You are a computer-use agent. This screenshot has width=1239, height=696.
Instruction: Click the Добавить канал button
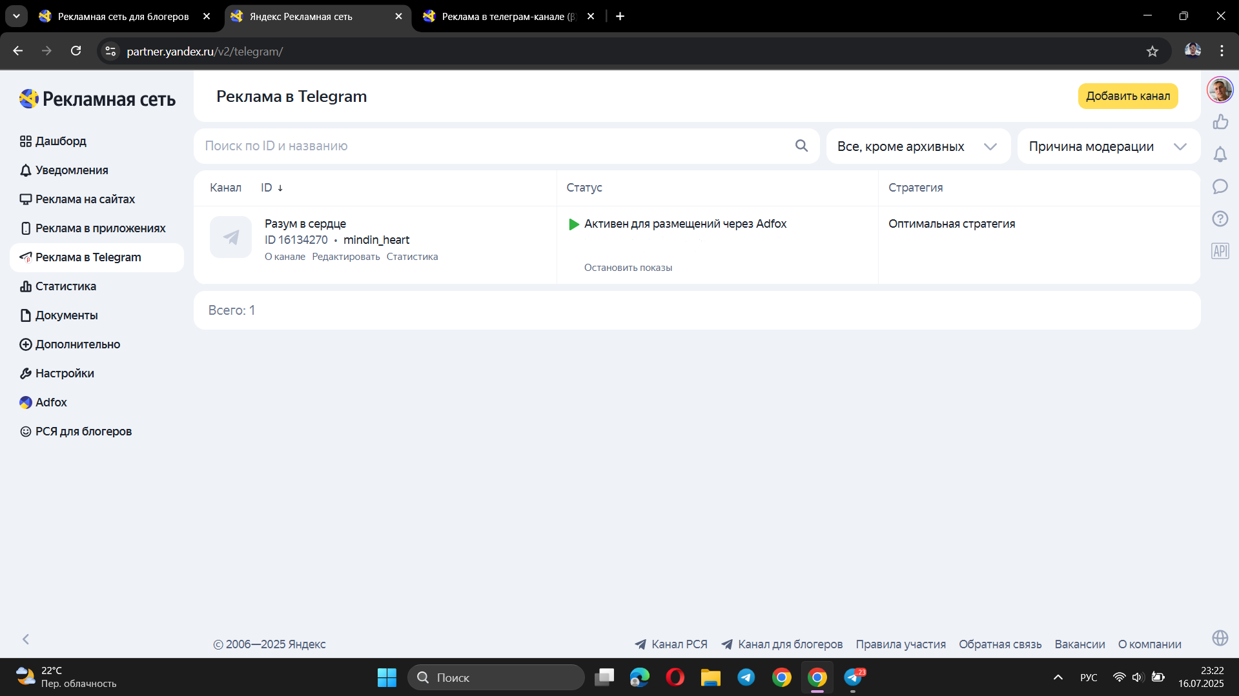tap(1127, 96)
